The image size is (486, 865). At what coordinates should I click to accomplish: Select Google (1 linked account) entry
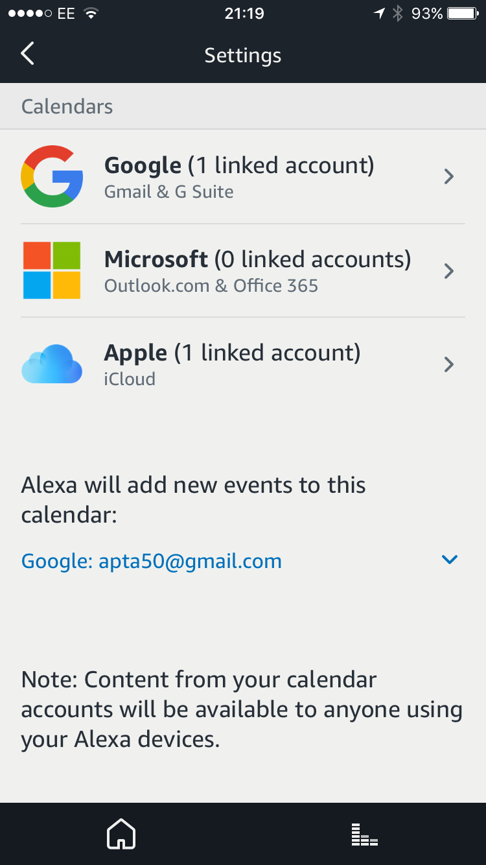click(243, 177)
